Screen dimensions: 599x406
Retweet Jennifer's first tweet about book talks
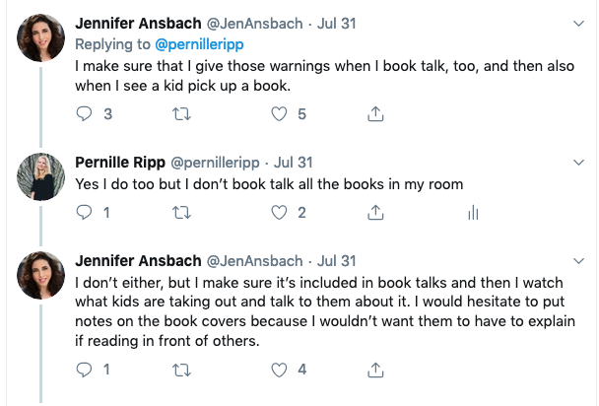pos(181,114)
